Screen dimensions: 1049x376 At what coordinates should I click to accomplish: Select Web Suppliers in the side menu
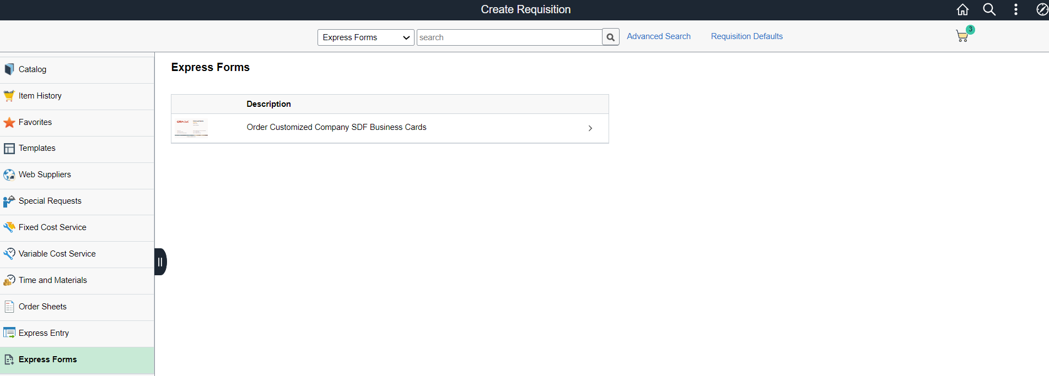point(77,176)
